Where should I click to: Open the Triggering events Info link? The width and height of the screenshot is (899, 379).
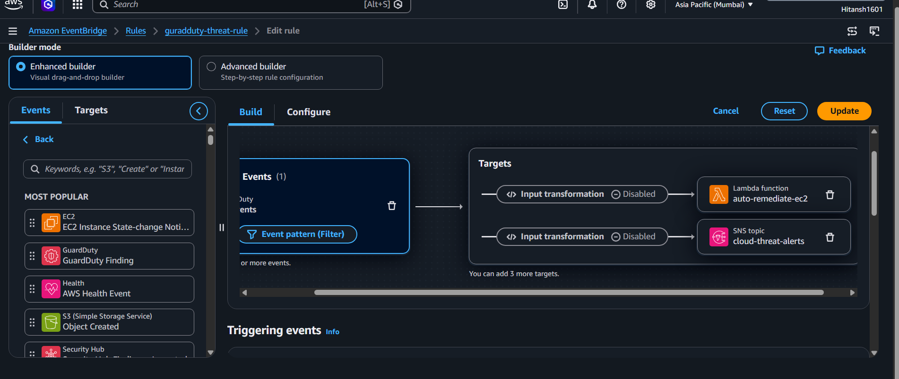coord(332,332)
